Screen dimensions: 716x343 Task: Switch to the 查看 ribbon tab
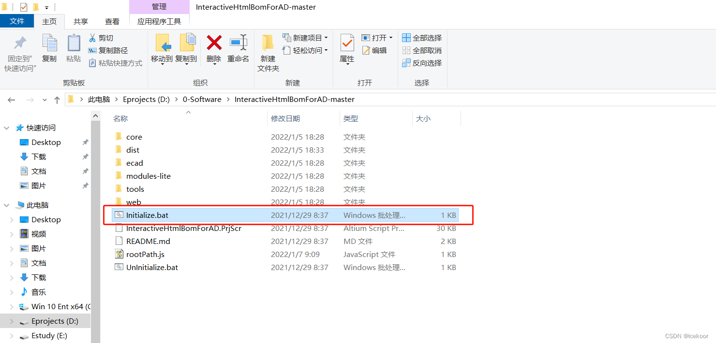click(x=112, y=21)
